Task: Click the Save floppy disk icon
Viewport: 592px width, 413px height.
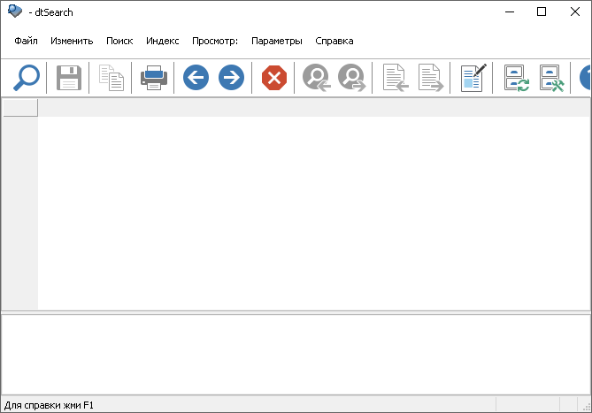Action: [x=69, y=78]
